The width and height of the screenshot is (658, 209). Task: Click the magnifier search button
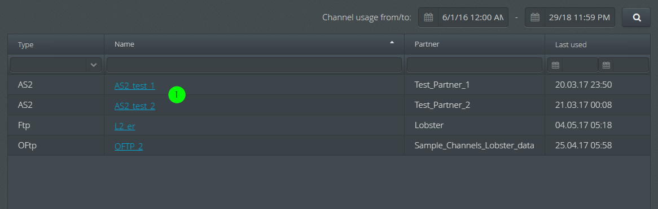point(636,17)
